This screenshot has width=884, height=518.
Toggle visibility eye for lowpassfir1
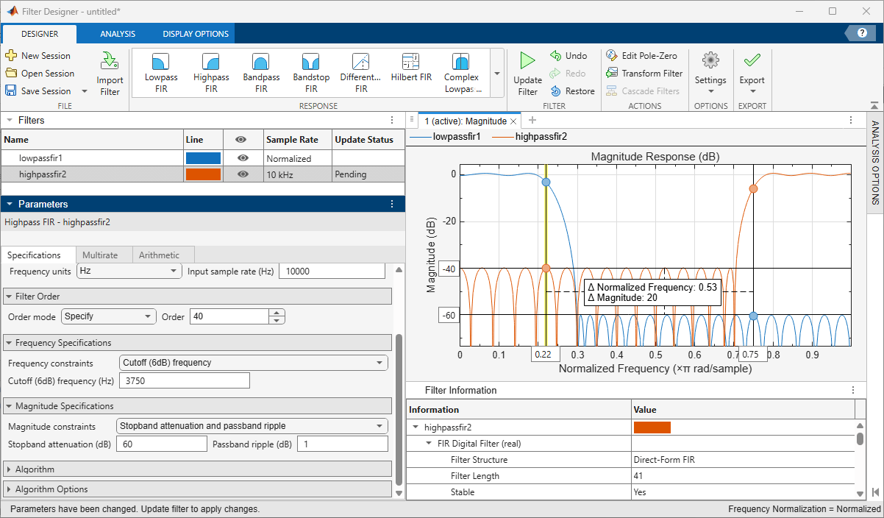[x=243, y=157]
